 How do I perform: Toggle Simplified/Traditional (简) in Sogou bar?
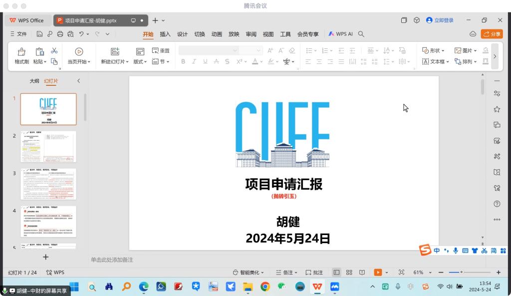click(x=494, y=251)
